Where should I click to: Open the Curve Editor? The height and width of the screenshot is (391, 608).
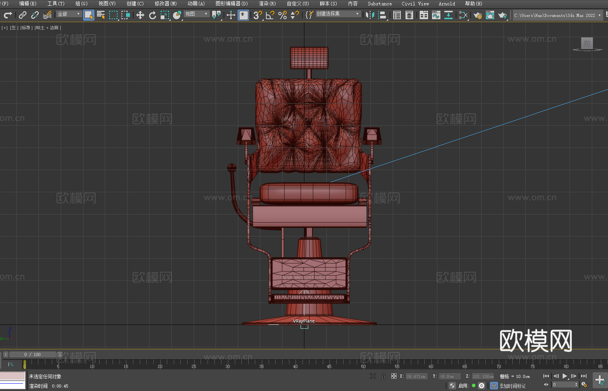click(436, 15)
